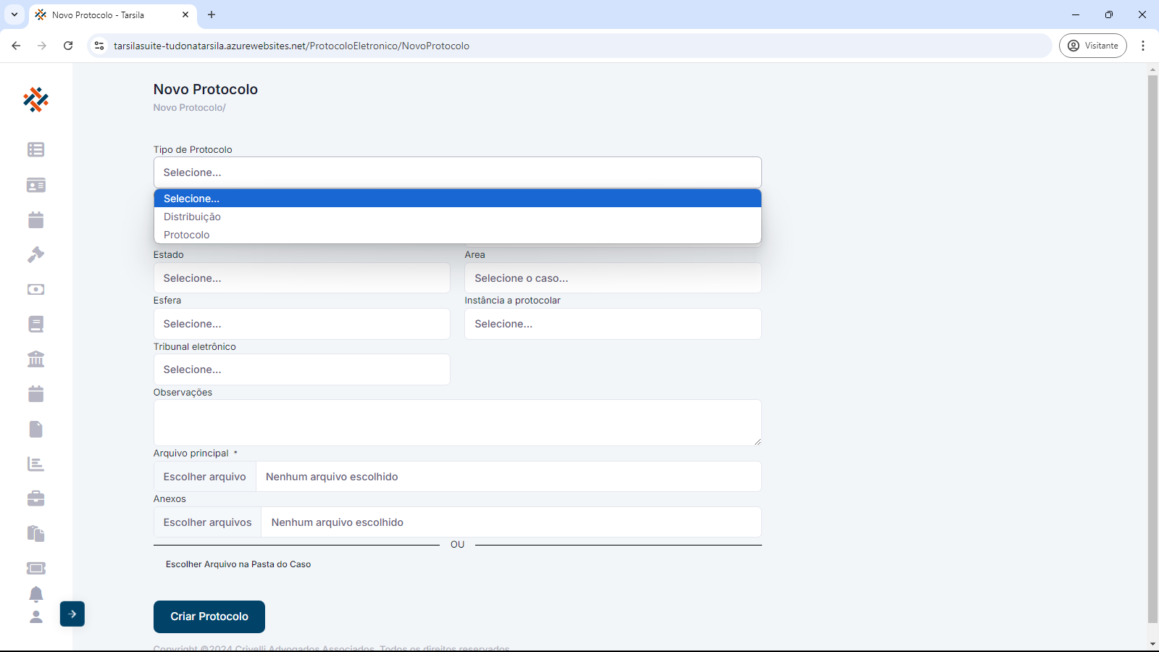Image resolution: width=1159 pixels, height=652 pixels.
Task: Click Escolher arquivo for Arquivo principal
Action: coord(205,477)
